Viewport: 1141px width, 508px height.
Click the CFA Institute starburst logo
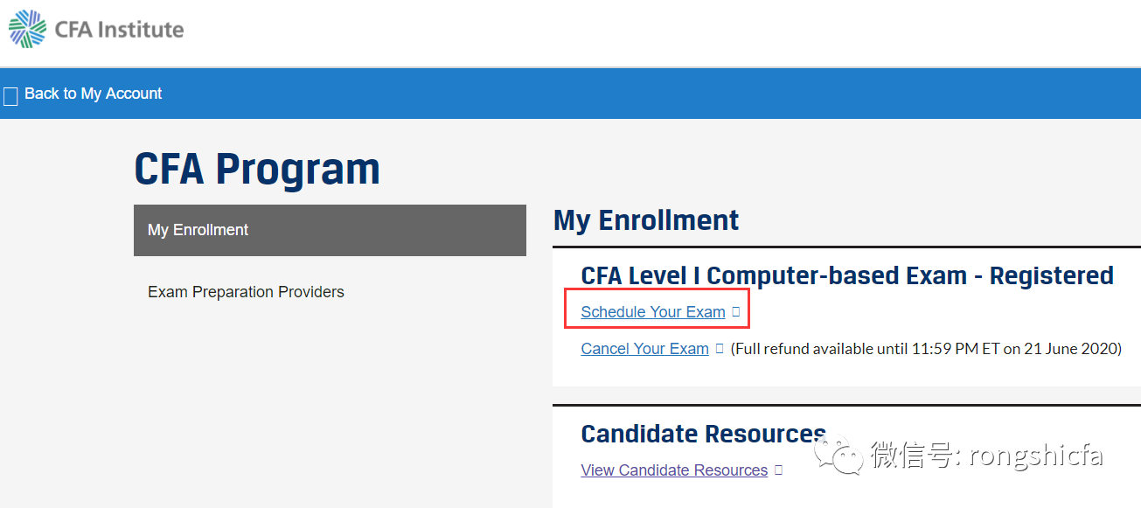pyautogui.click(x=27, y=29)
